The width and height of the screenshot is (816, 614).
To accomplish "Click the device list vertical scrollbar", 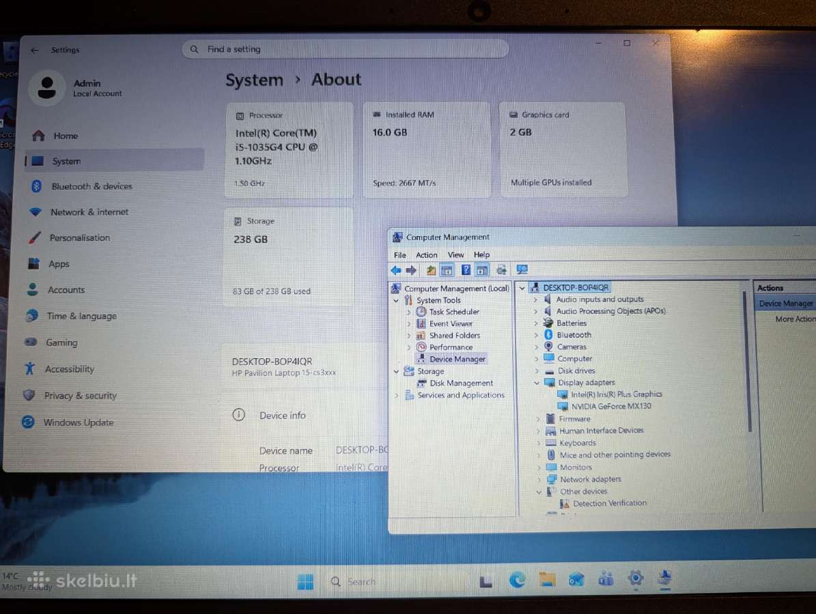I will click(x=749, y=362).
